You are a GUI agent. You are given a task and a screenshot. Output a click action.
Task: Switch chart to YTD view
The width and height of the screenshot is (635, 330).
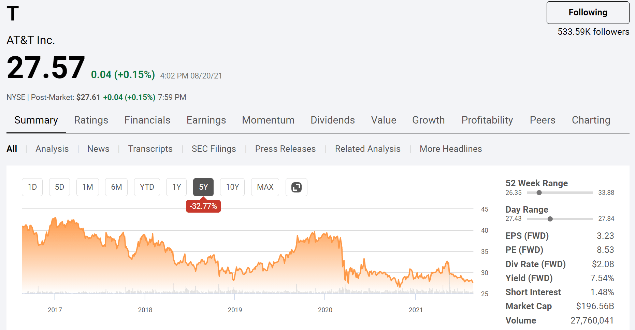click(147, 187)
